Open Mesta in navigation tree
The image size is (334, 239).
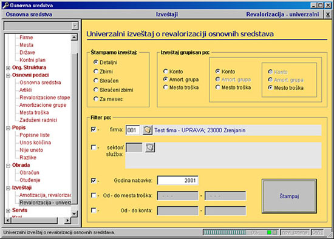coord(26,45)
